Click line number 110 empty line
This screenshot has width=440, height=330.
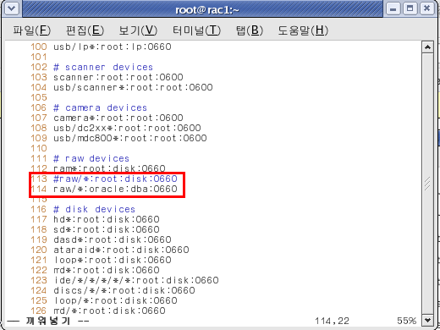[39, 148]
